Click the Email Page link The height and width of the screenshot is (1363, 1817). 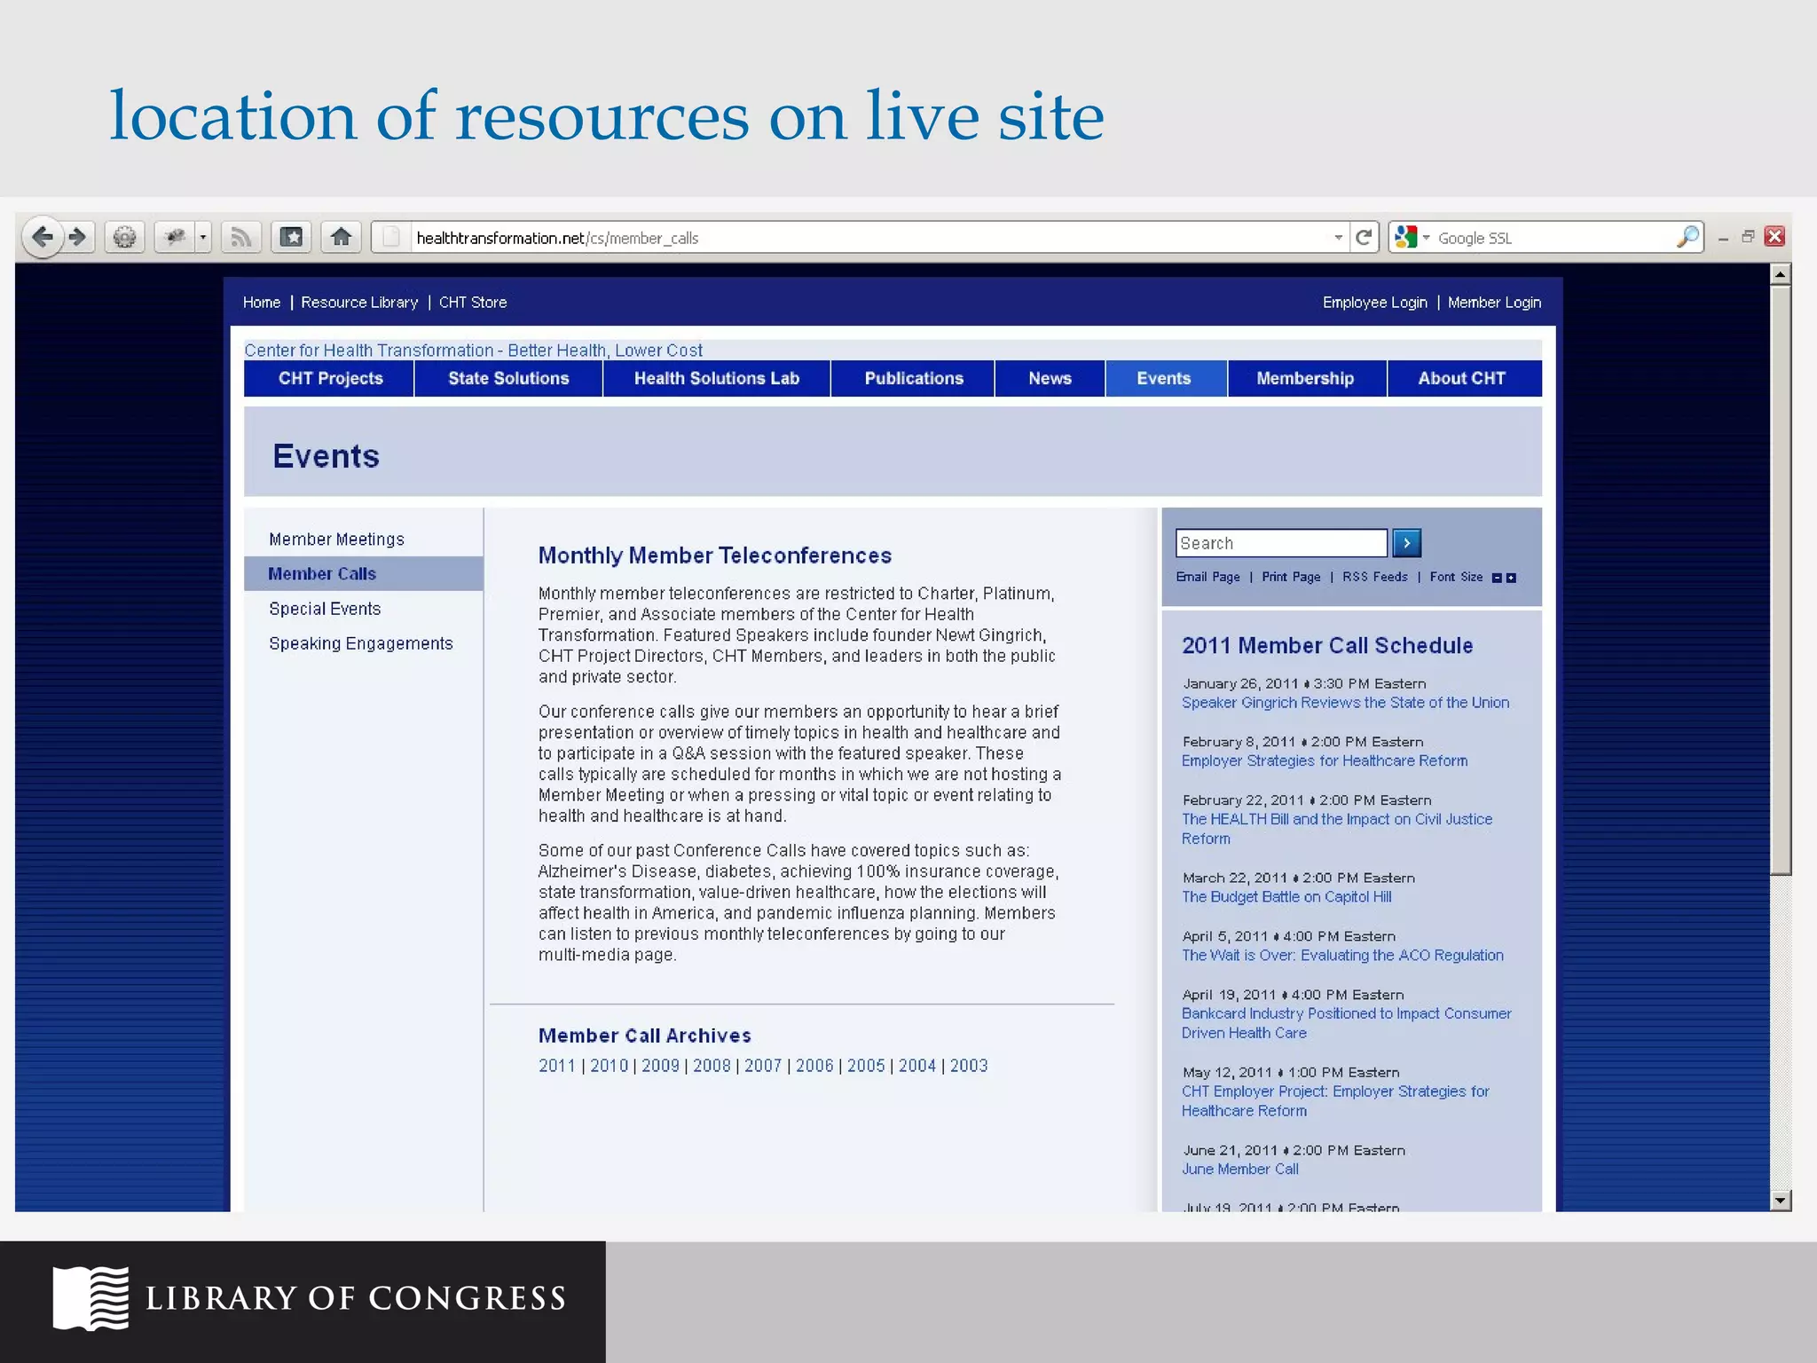pos(1207,577)
